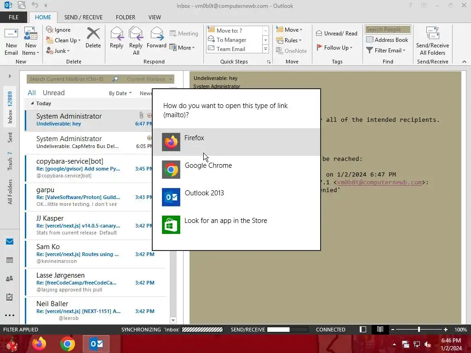
Task: Show All Folders in the sidebar
Action: (x=10, y=192)
